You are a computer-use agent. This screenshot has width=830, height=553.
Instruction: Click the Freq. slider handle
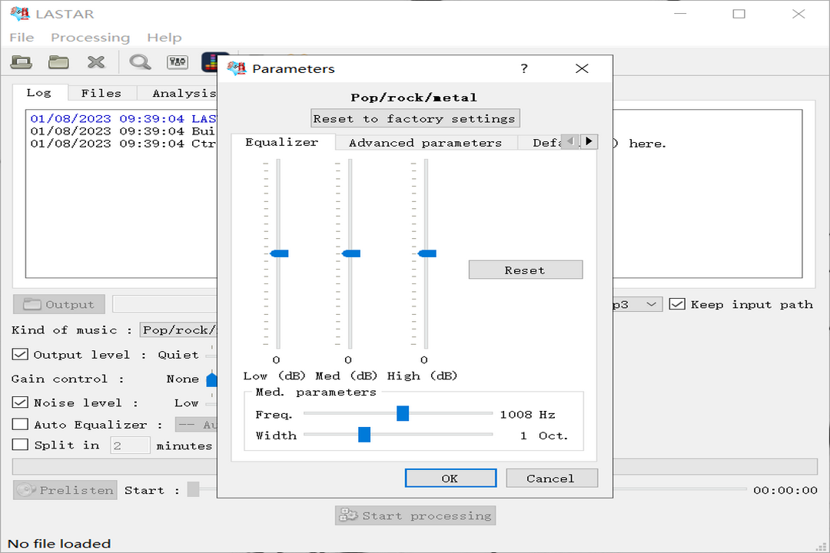403,414
